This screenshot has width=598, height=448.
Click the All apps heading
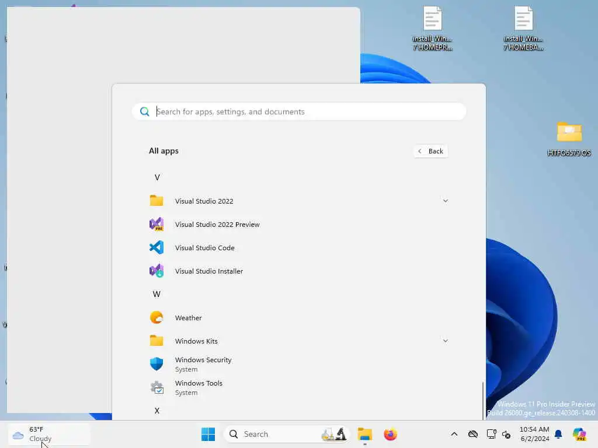tap(164, 151)
